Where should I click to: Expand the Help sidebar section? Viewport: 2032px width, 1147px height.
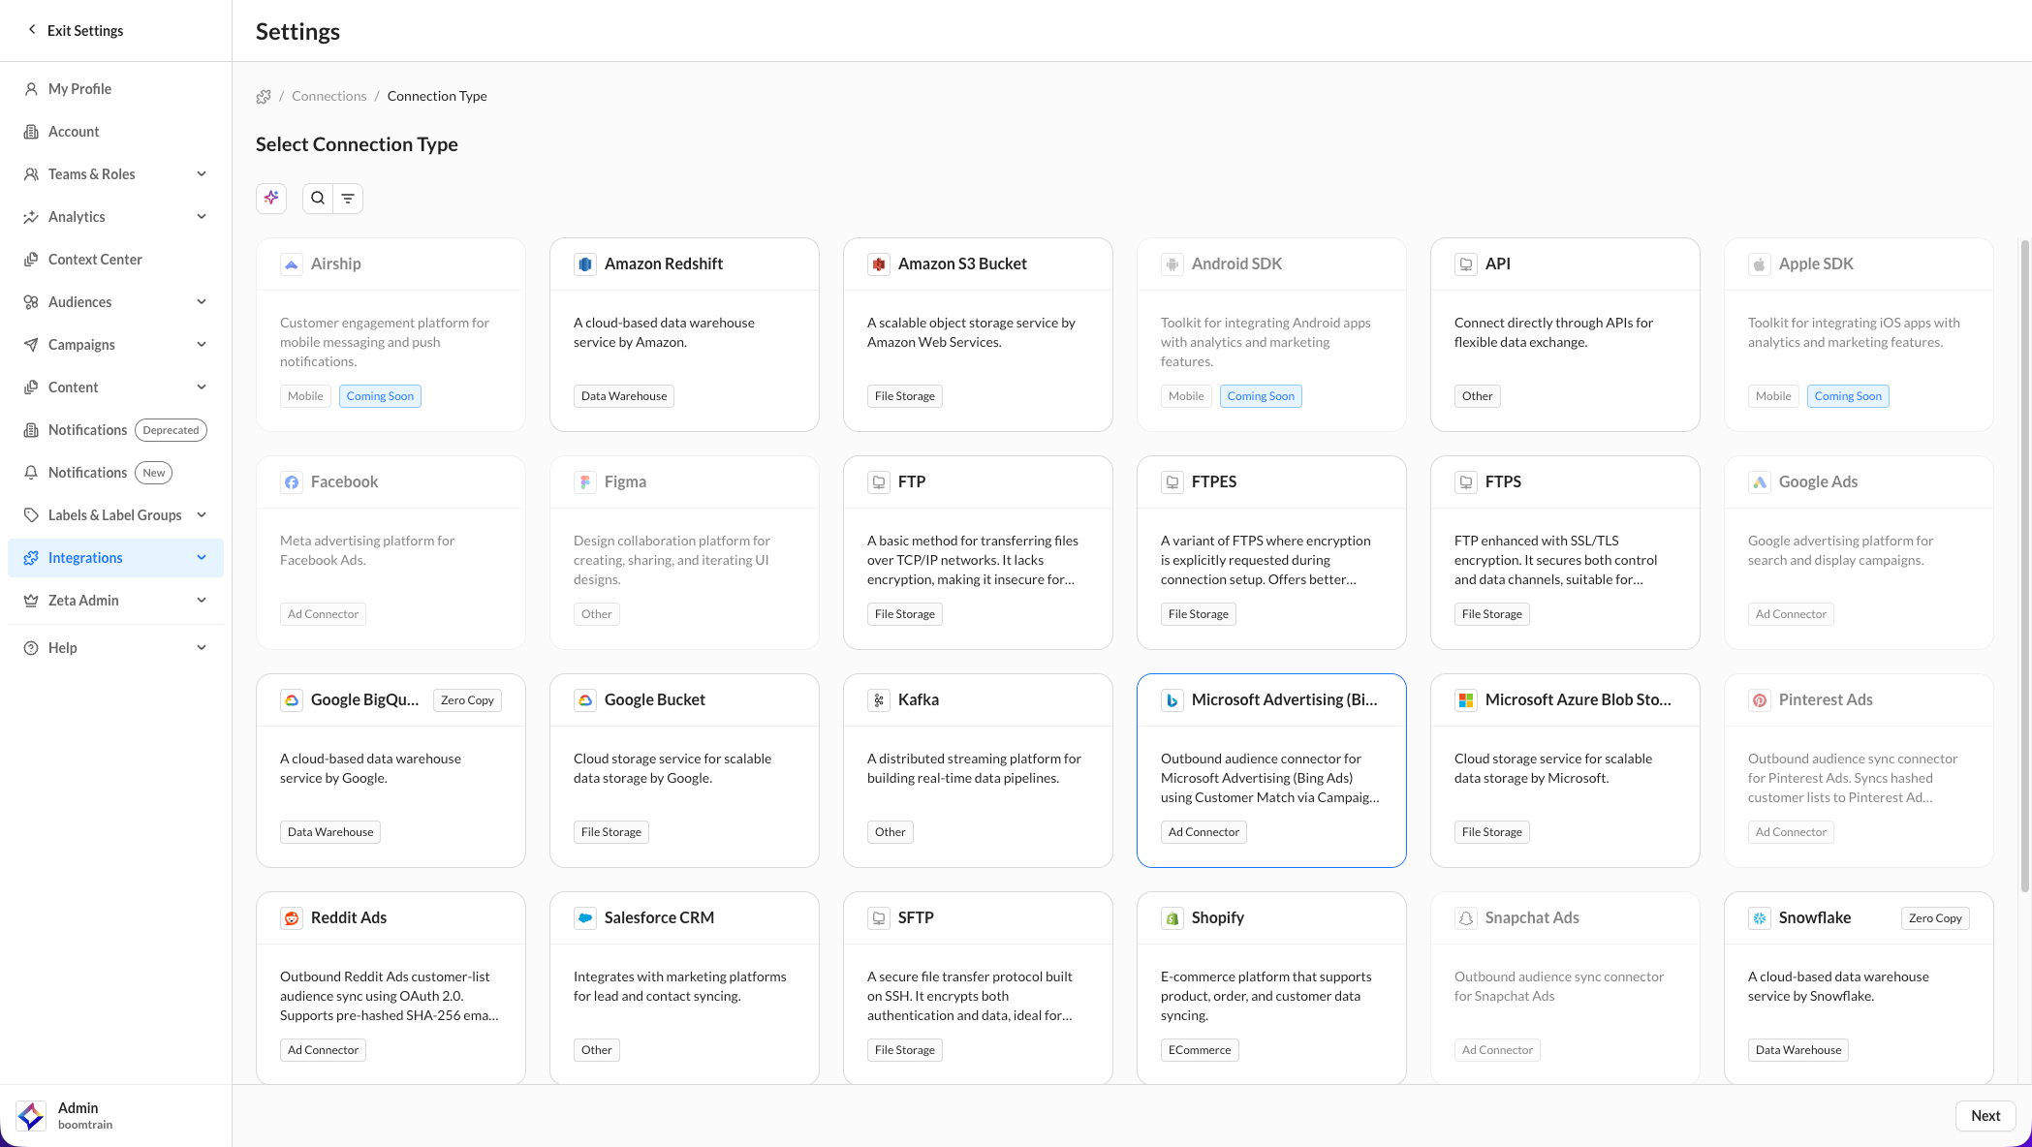click(x=114, y=648)
